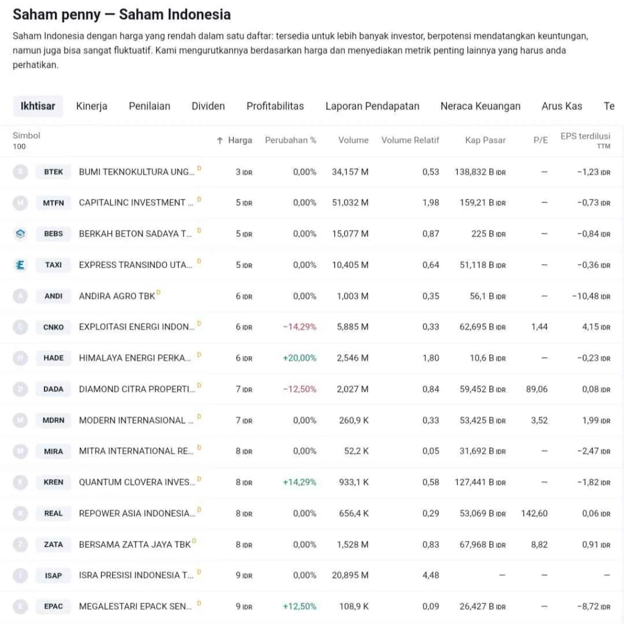
Task: Click the MTFN round logo icon
Action: [x=20, y=202]
